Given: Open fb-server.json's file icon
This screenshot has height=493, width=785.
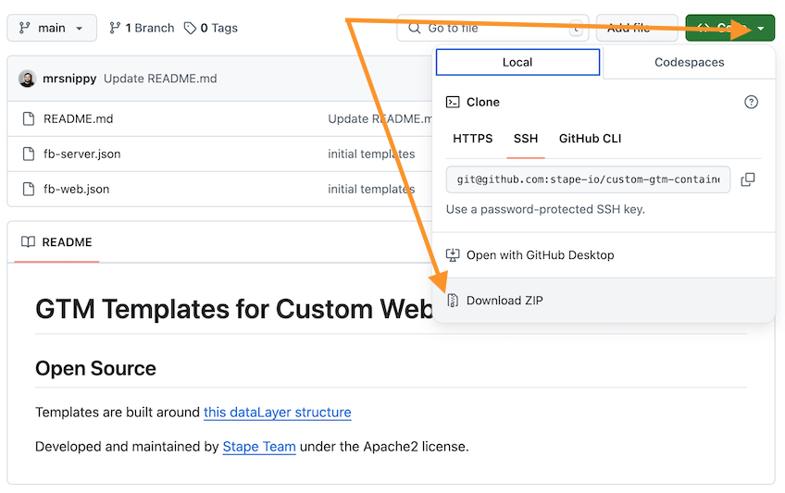Looking at the screenshot, I should point(29,154).
